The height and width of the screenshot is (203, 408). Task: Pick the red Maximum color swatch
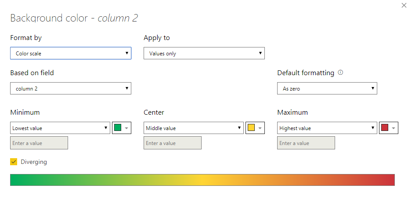(x=389, y=128)
